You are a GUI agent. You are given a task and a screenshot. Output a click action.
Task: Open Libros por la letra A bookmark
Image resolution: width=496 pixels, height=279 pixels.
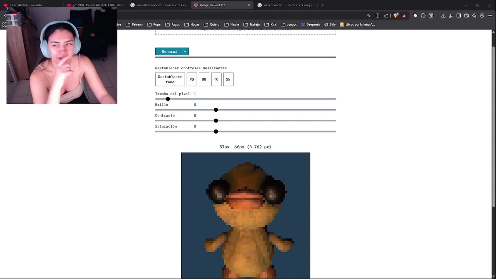click(x=357, y=24)
